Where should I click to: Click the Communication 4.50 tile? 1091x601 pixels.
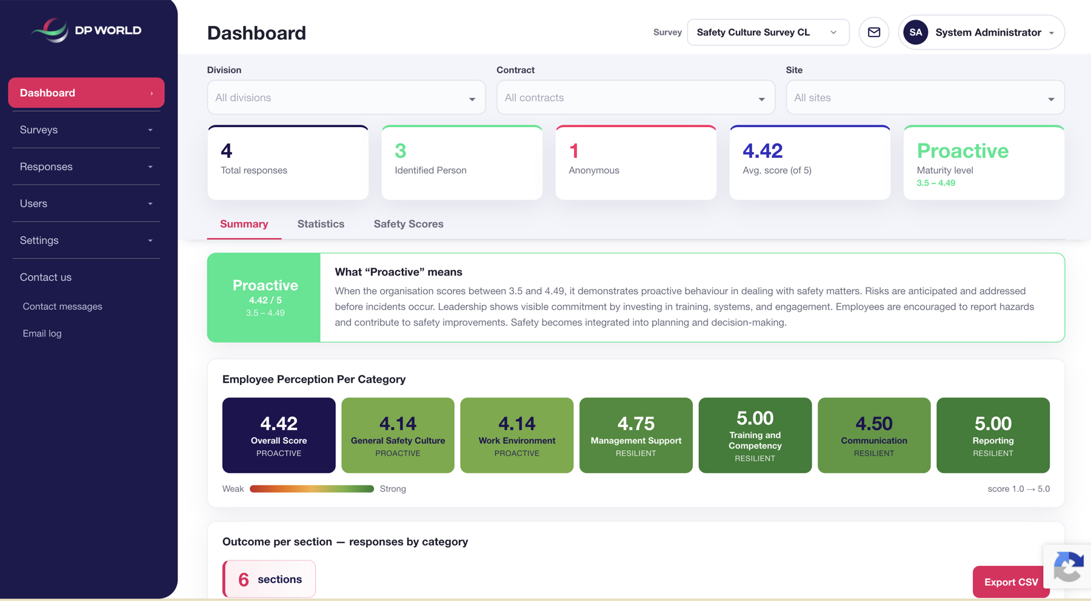[x=874, y=435]
